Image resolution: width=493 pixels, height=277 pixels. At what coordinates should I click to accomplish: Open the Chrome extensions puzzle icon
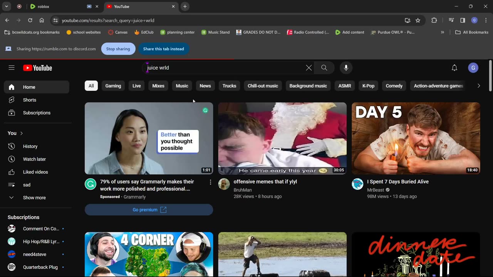pyautogui.click(x=434, y=20)
